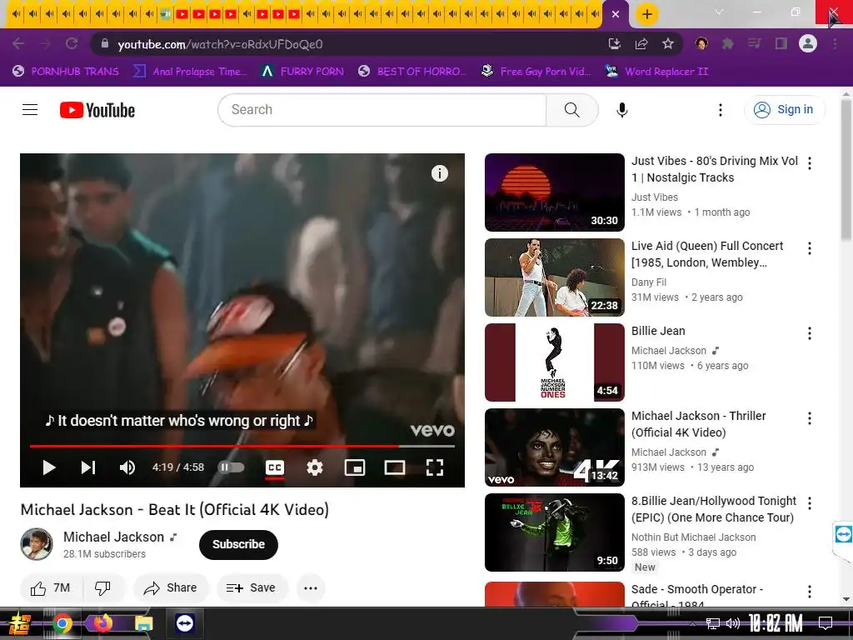Image resolution: width=853 pixels, height=640 pixels.
Task: Show the video info card icon
Action: pyautogui.click(x=440, y=173)
